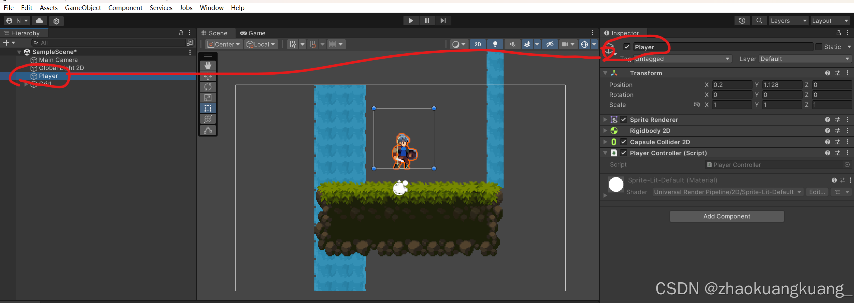
Task: Disable the Player Controller script checkbox
Action: pos(624,153)
